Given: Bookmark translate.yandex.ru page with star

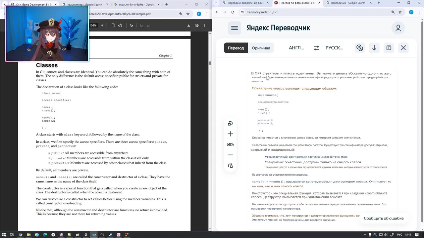Looking at the screenshot, I should 400,12.
